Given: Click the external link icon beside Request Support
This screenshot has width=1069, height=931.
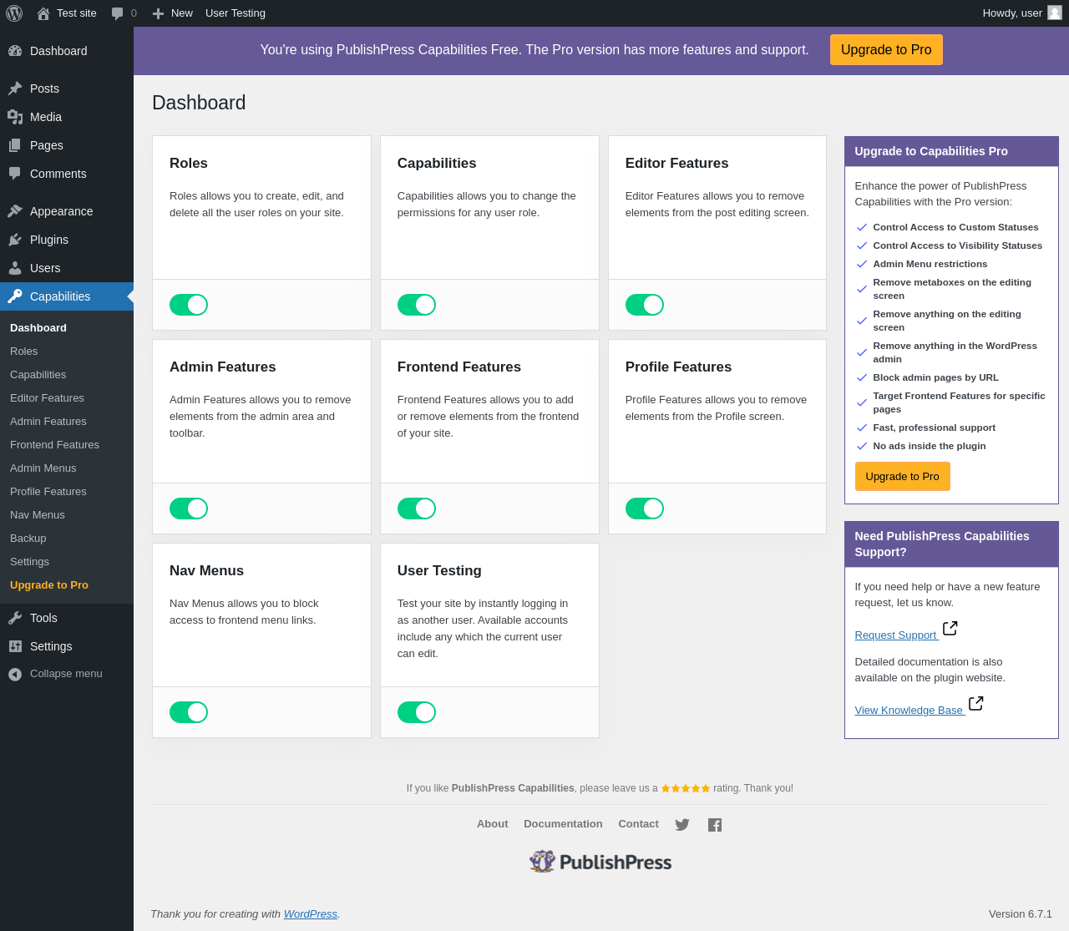Looking at the screenshot, I should [950, 628].
